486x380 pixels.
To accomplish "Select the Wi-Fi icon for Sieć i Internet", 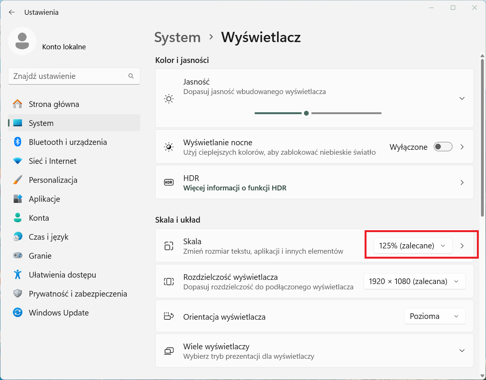I will pos(17,161).
